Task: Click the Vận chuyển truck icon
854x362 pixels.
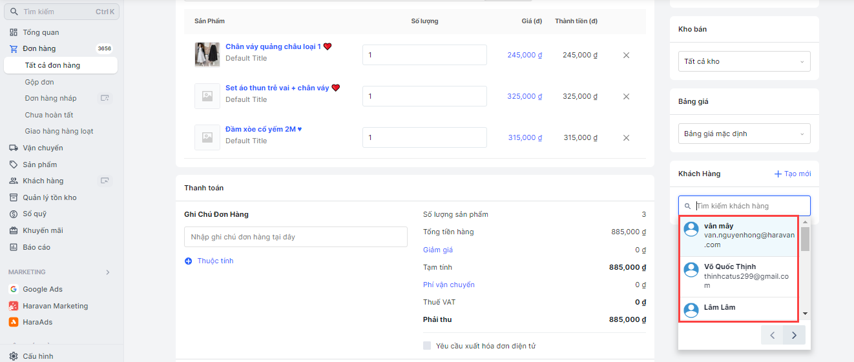Action: click(14, 148)
